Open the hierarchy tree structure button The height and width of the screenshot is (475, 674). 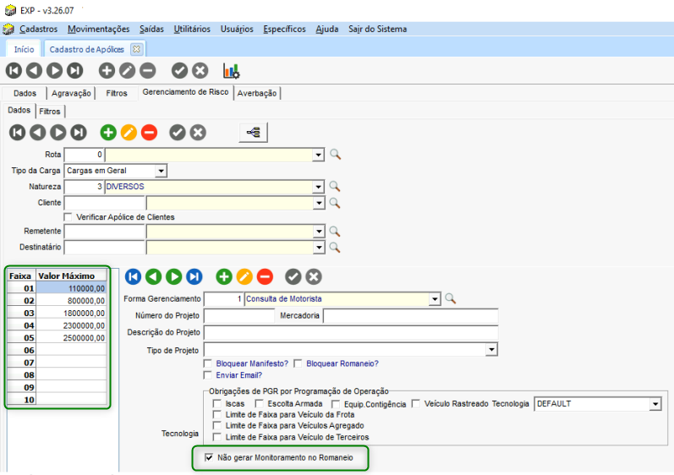(x=253, y=133)
